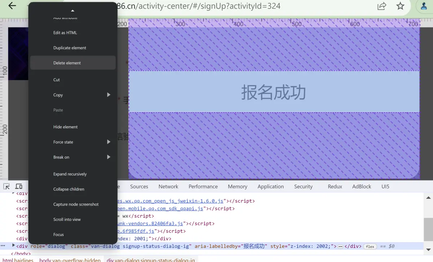This screenshot has height=262, width=433.
Task: Switch to the Application tab
Action: click(x=271, y=187)
